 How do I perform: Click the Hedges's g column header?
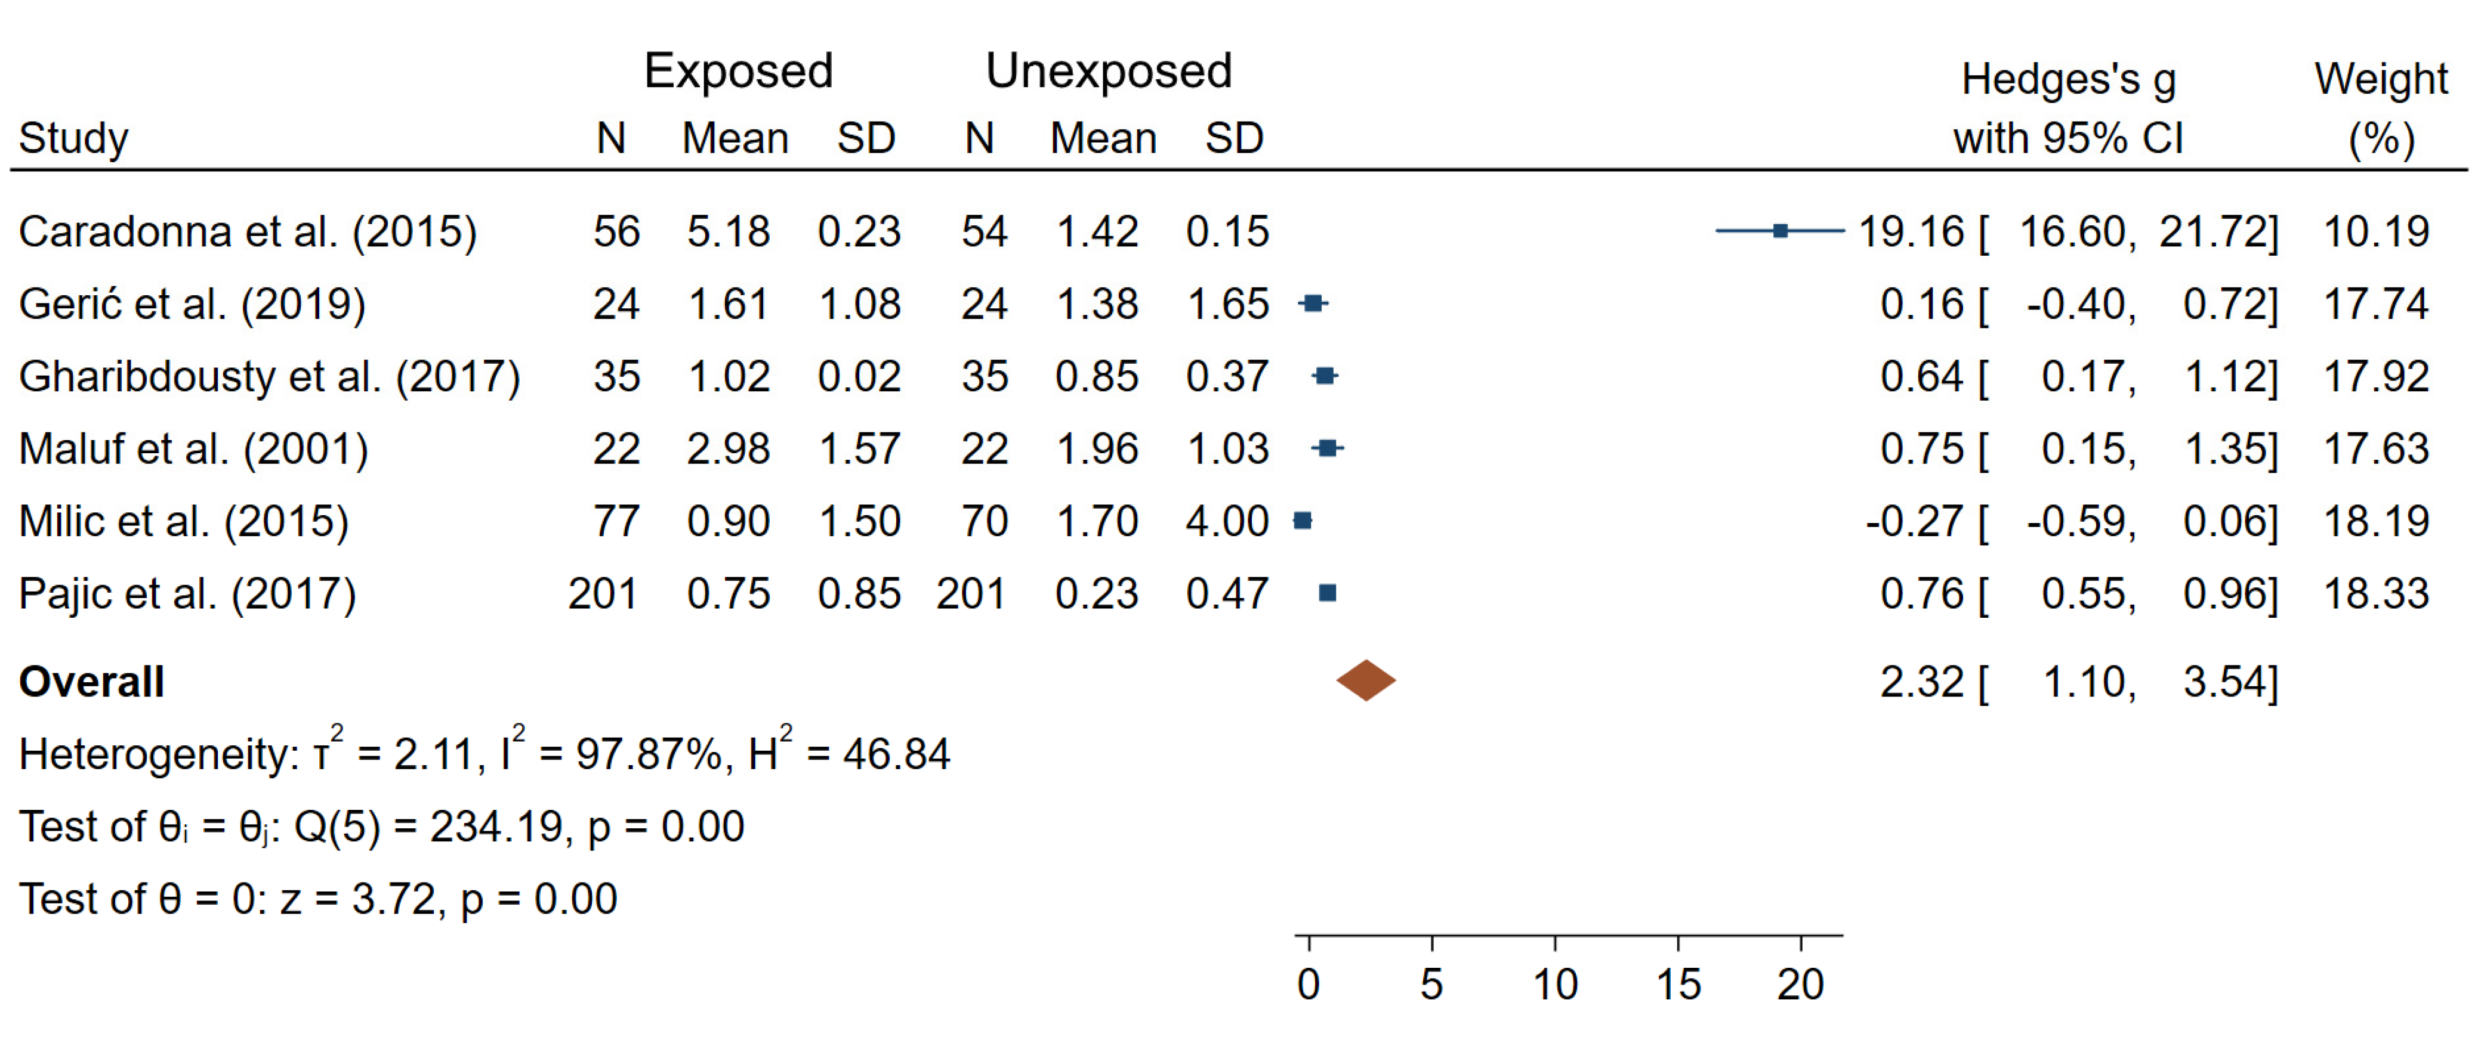2068,80
